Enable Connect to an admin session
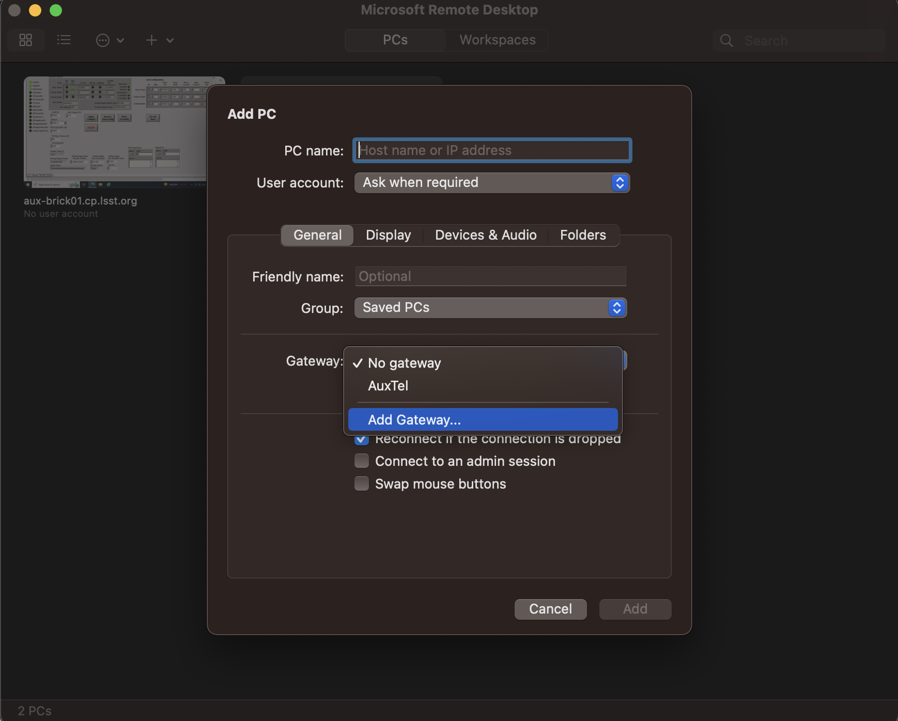898x721 pixels. (362, 461)
